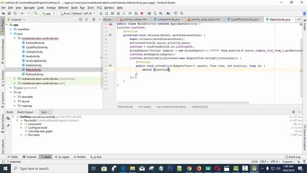Click the Search Everywhere magnifier icon

click(x=182, y=13)
